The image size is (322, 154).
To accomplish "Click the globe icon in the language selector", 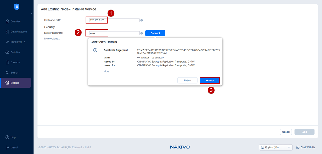I will pyautogui.click(x=262, y=147).
